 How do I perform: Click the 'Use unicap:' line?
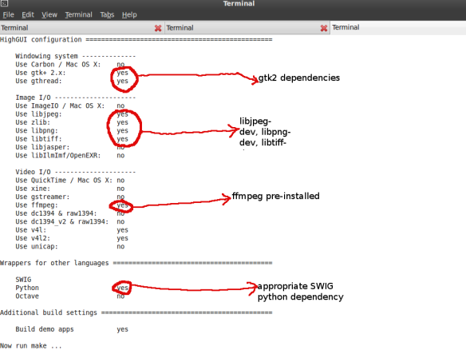coord(70,246)
